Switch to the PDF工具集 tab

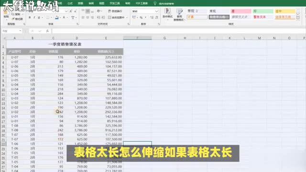click(x=142, y=3)
